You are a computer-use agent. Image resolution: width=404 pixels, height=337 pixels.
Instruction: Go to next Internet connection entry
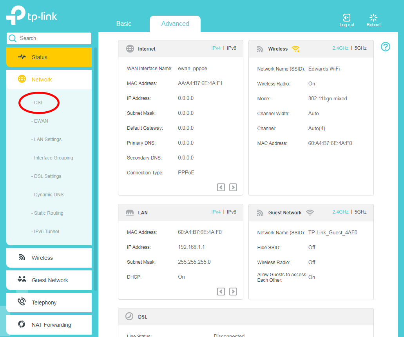[233, 187]
